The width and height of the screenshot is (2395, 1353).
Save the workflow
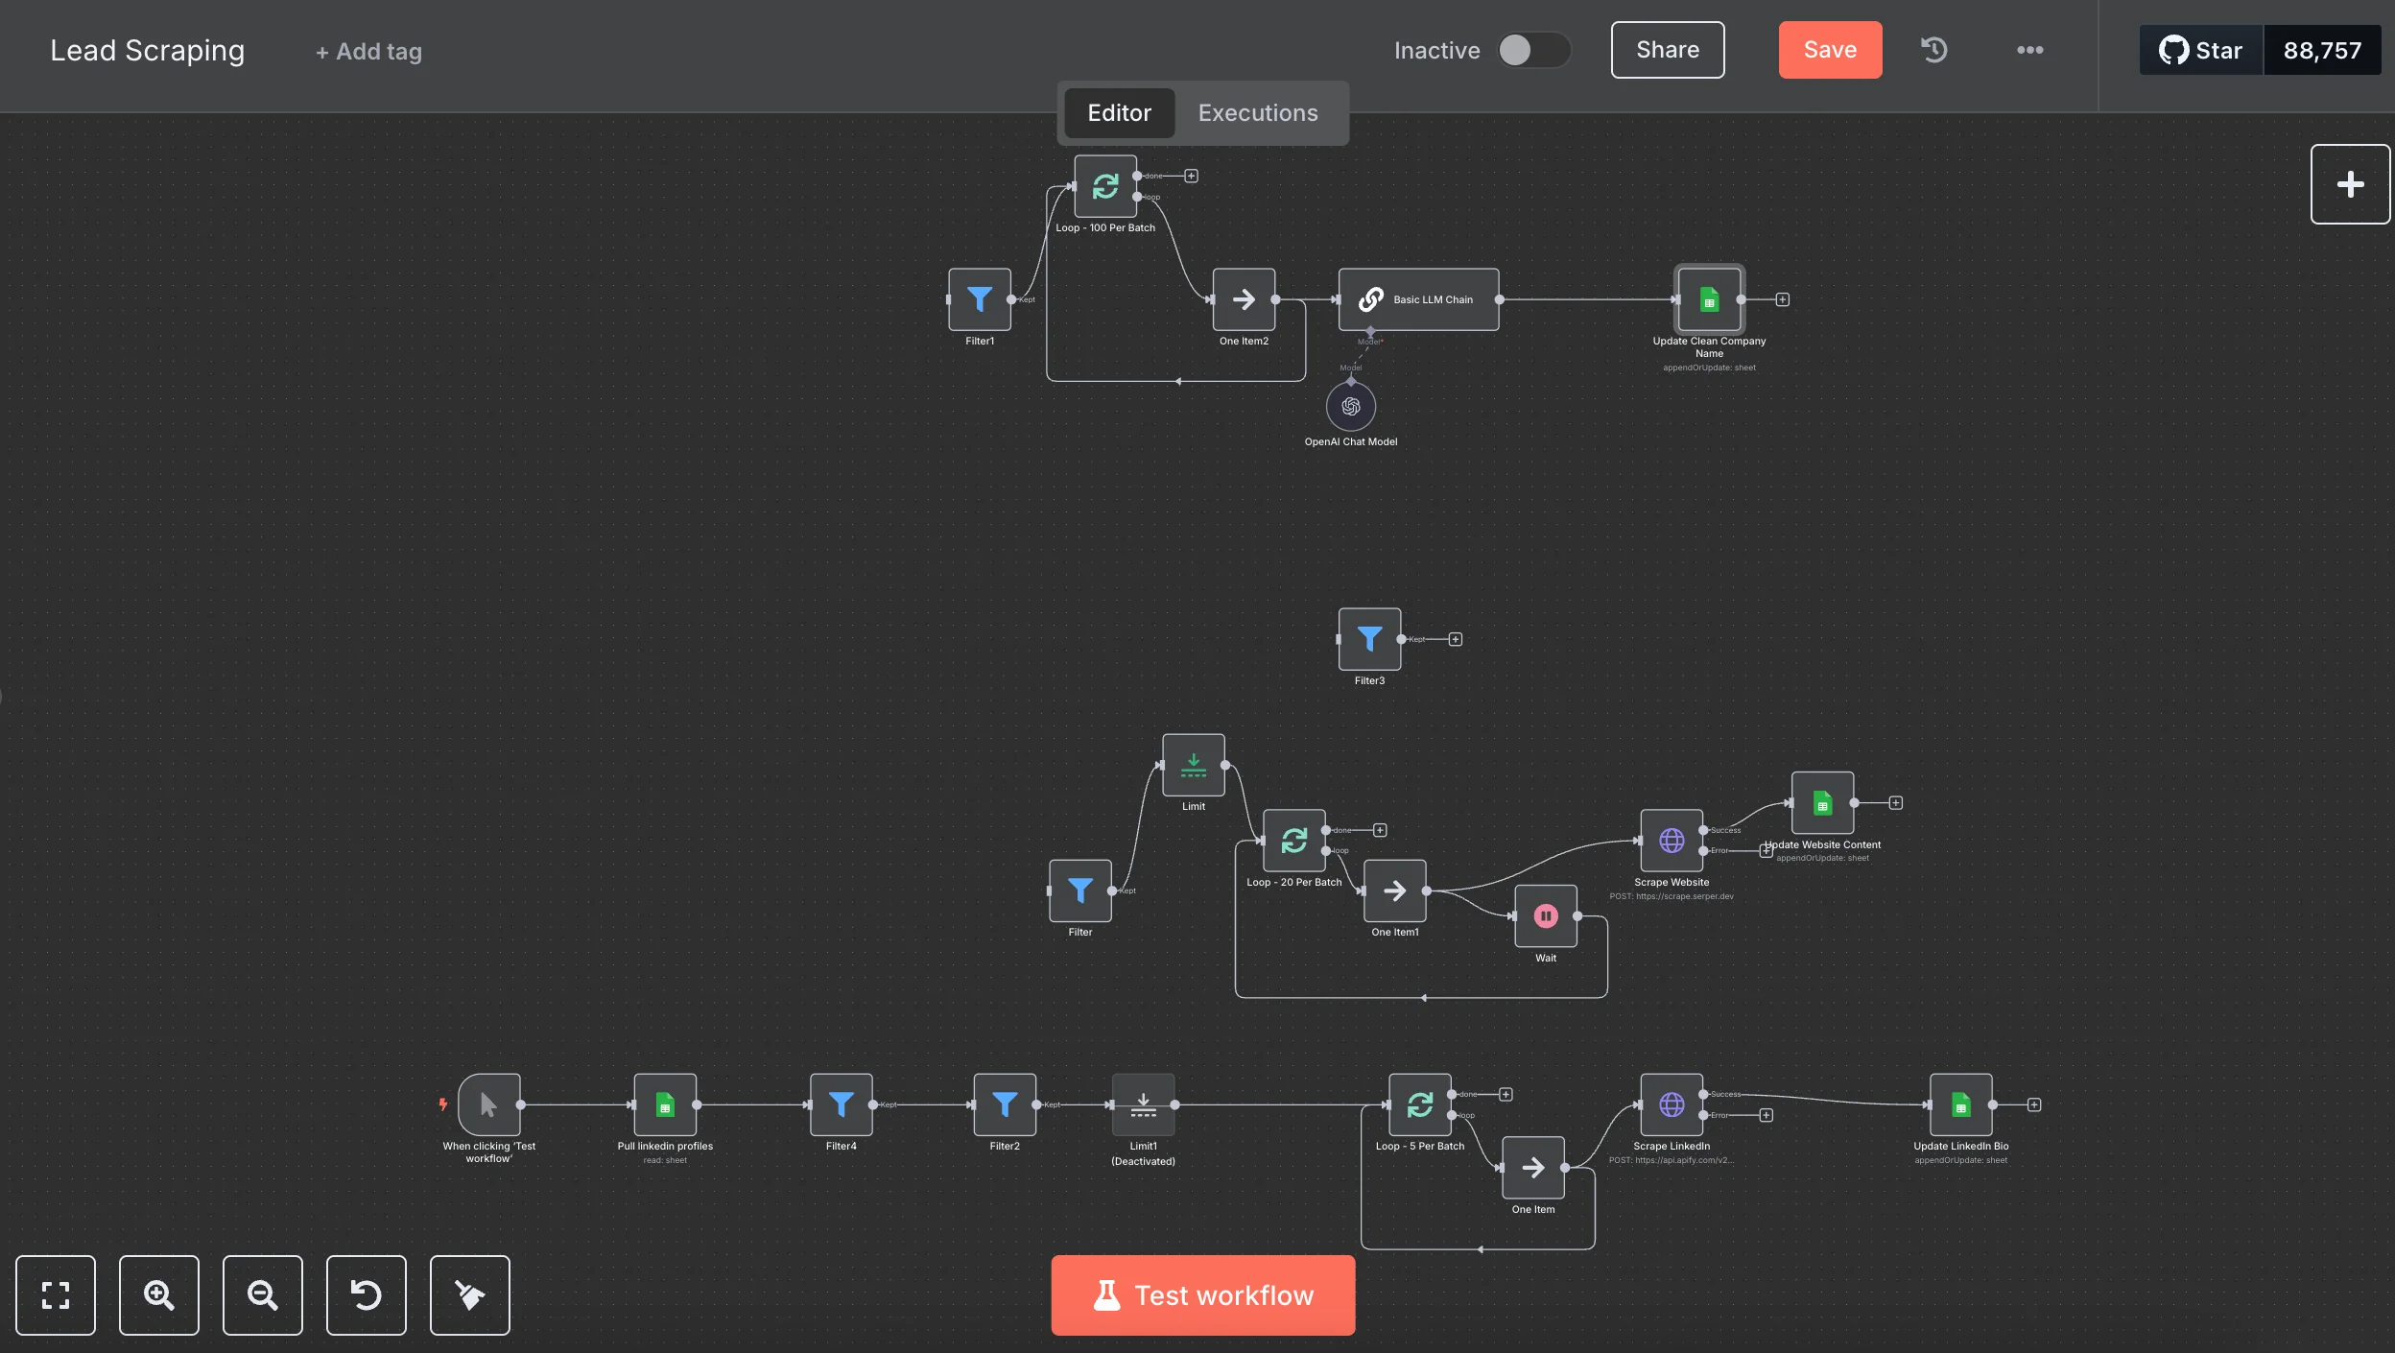[x=1830, y=50]
